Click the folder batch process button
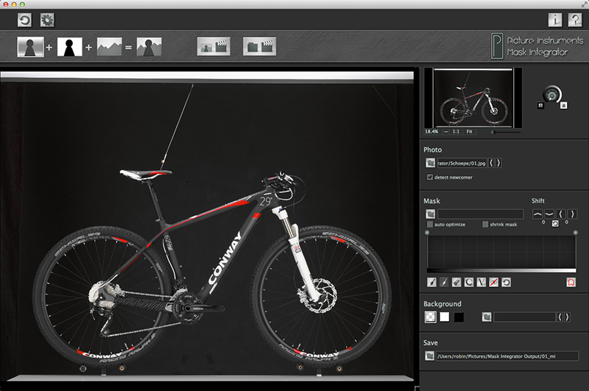This screenshot has height=391, width=589. (x=260, y=46)
